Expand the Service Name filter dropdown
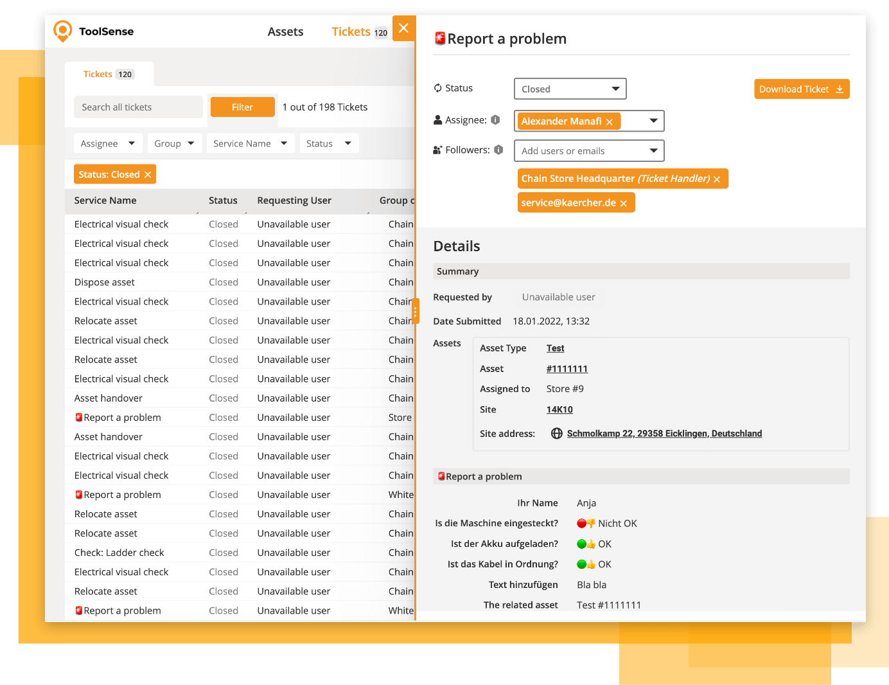Screen dimensions: 889x685 [250, 143]
